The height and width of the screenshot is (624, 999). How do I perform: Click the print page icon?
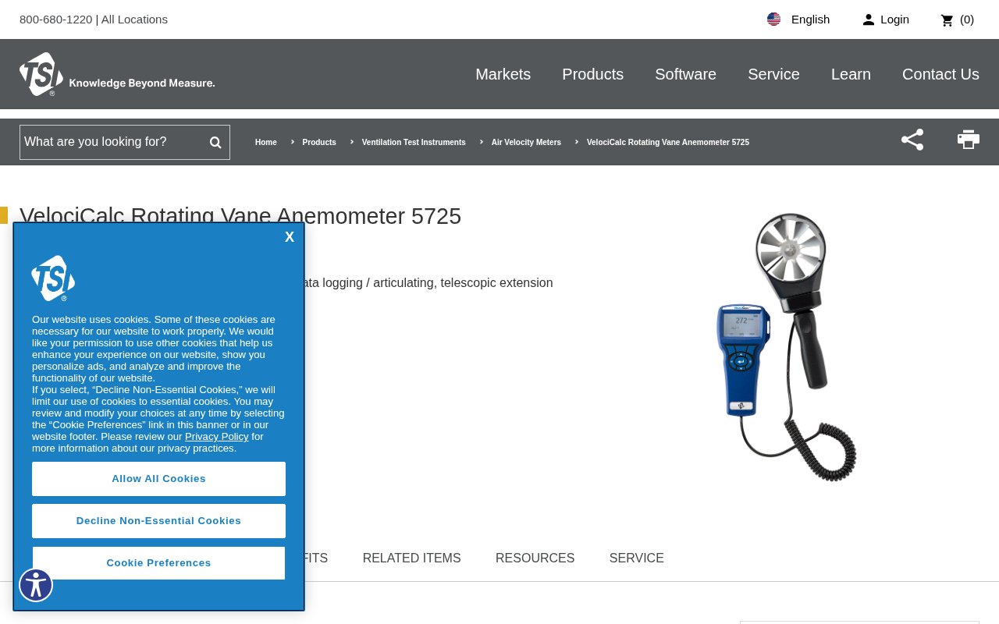[969, 140]
